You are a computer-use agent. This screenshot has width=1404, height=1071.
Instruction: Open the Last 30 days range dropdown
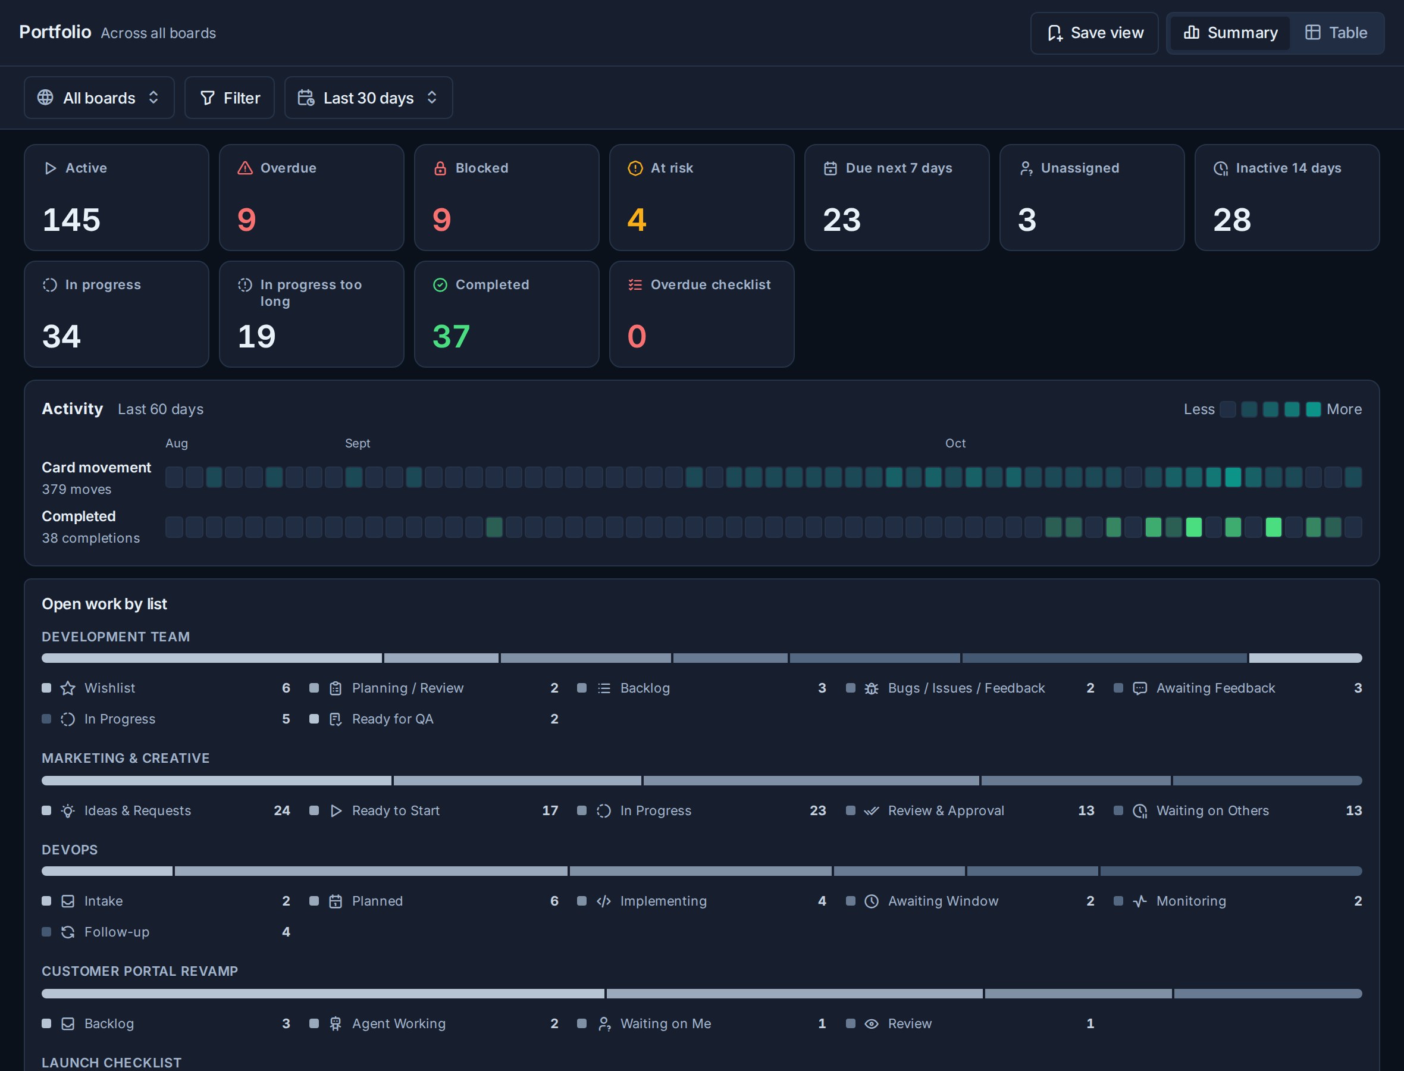(368, 98)
